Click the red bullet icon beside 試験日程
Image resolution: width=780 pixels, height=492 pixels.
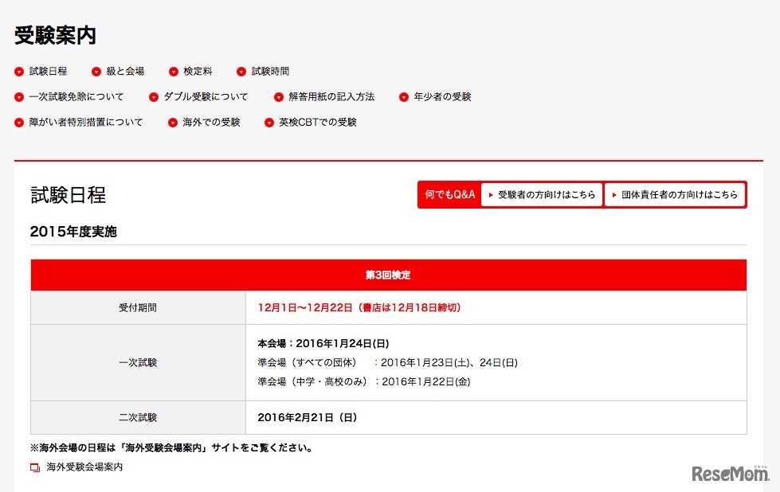(18, 71)
